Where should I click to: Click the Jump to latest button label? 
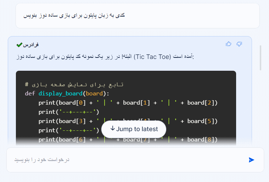pyautogui.click(x=137, y=129)
